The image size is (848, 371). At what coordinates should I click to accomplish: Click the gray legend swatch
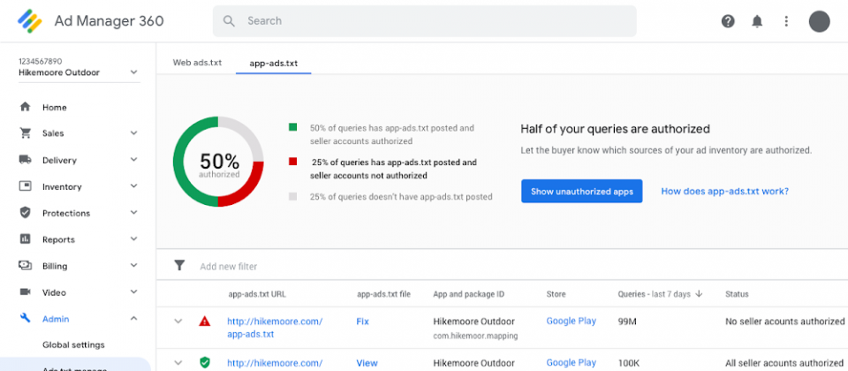point(292,197)
